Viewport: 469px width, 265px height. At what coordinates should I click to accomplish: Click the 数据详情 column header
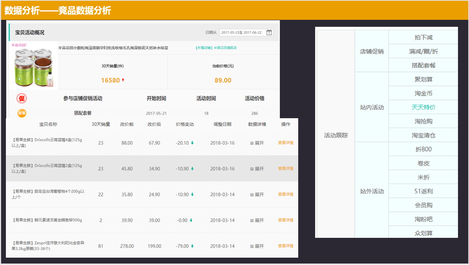click(x=257, y=124)
